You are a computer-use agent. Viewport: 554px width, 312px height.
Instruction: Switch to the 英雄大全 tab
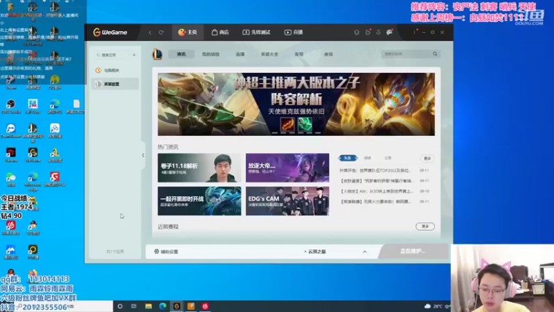(x=269, y=54)
